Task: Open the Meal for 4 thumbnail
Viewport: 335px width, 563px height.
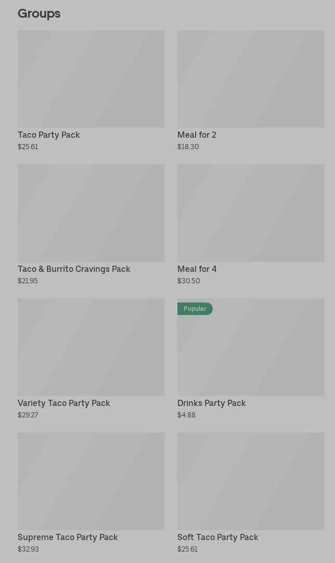Action: tap(251, 213)
